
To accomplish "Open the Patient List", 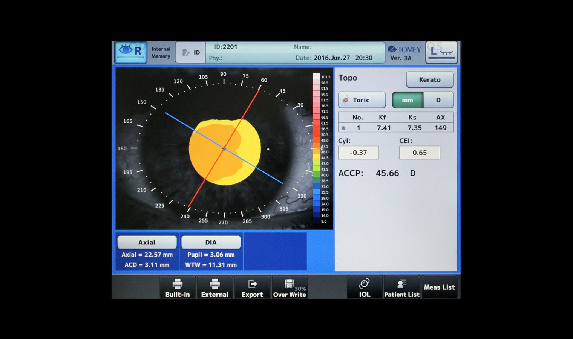I will pos(401,287).
